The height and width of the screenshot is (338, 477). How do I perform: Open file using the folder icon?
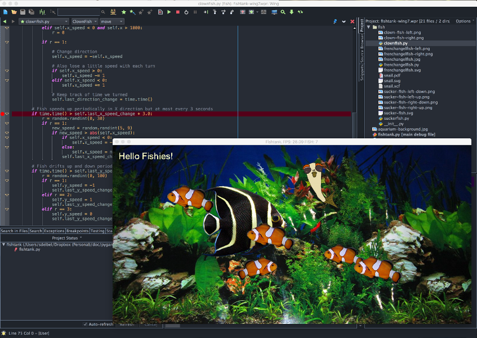[x=14, y=12]
